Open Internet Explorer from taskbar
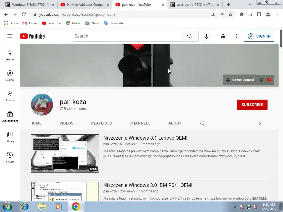The width and height of the screenshot is (283, 212). [25, 206]
